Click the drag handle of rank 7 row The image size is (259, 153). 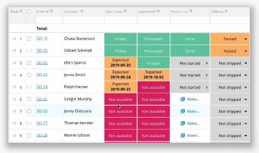(14, 111)
